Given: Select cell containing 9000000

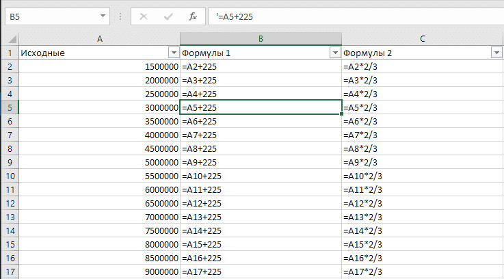Looking at the screenshot, I should pyautogui.click(x=99, y=271).
